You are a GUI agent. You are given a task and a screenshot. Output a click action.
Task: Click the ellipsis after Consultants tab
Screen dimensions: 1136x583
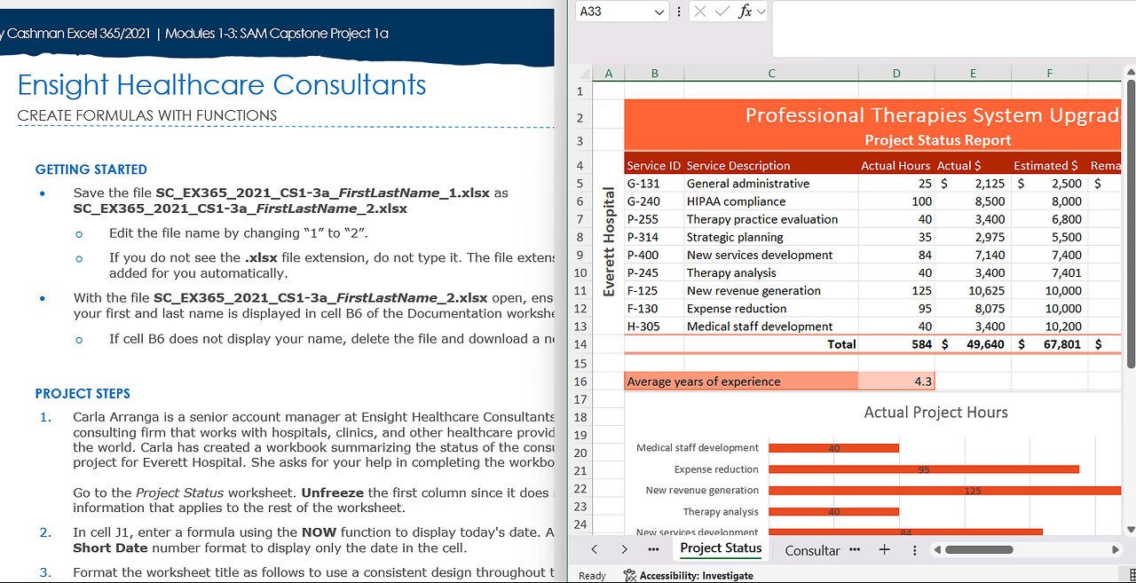[855, 549]
